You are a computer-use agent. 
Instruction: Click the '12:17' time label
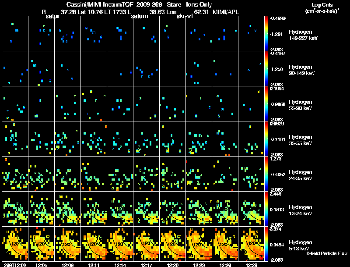click(147, 265)
